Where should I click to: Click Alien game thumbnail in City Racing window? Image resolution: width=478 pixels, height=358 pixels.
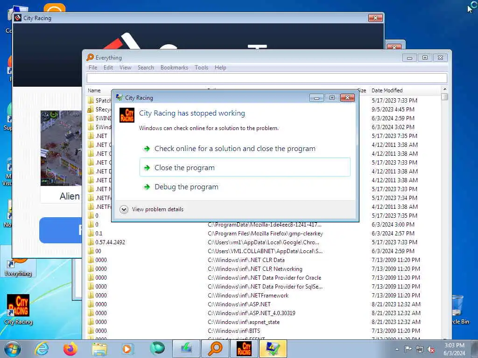point(61,148)
